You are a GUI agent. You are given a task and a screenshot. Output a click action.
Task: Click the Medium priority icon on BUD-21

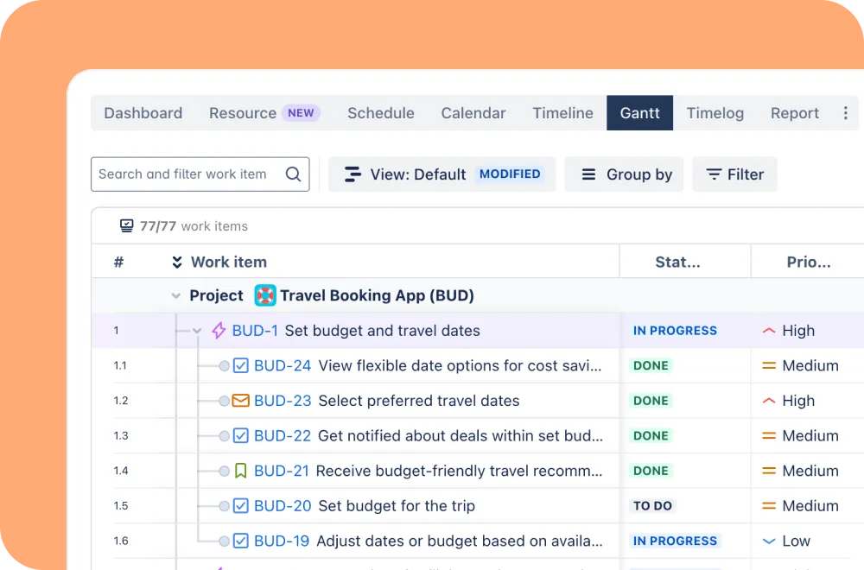click(769, 471)
